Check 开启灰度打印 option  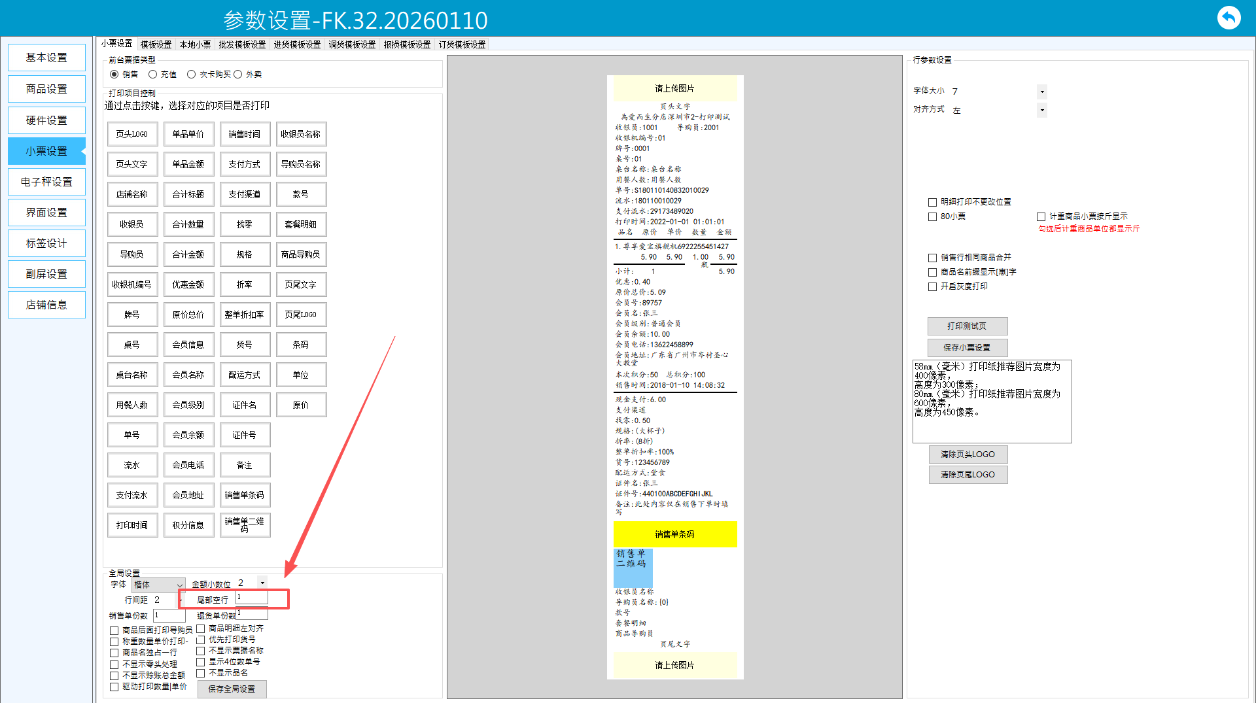(933, 286)
